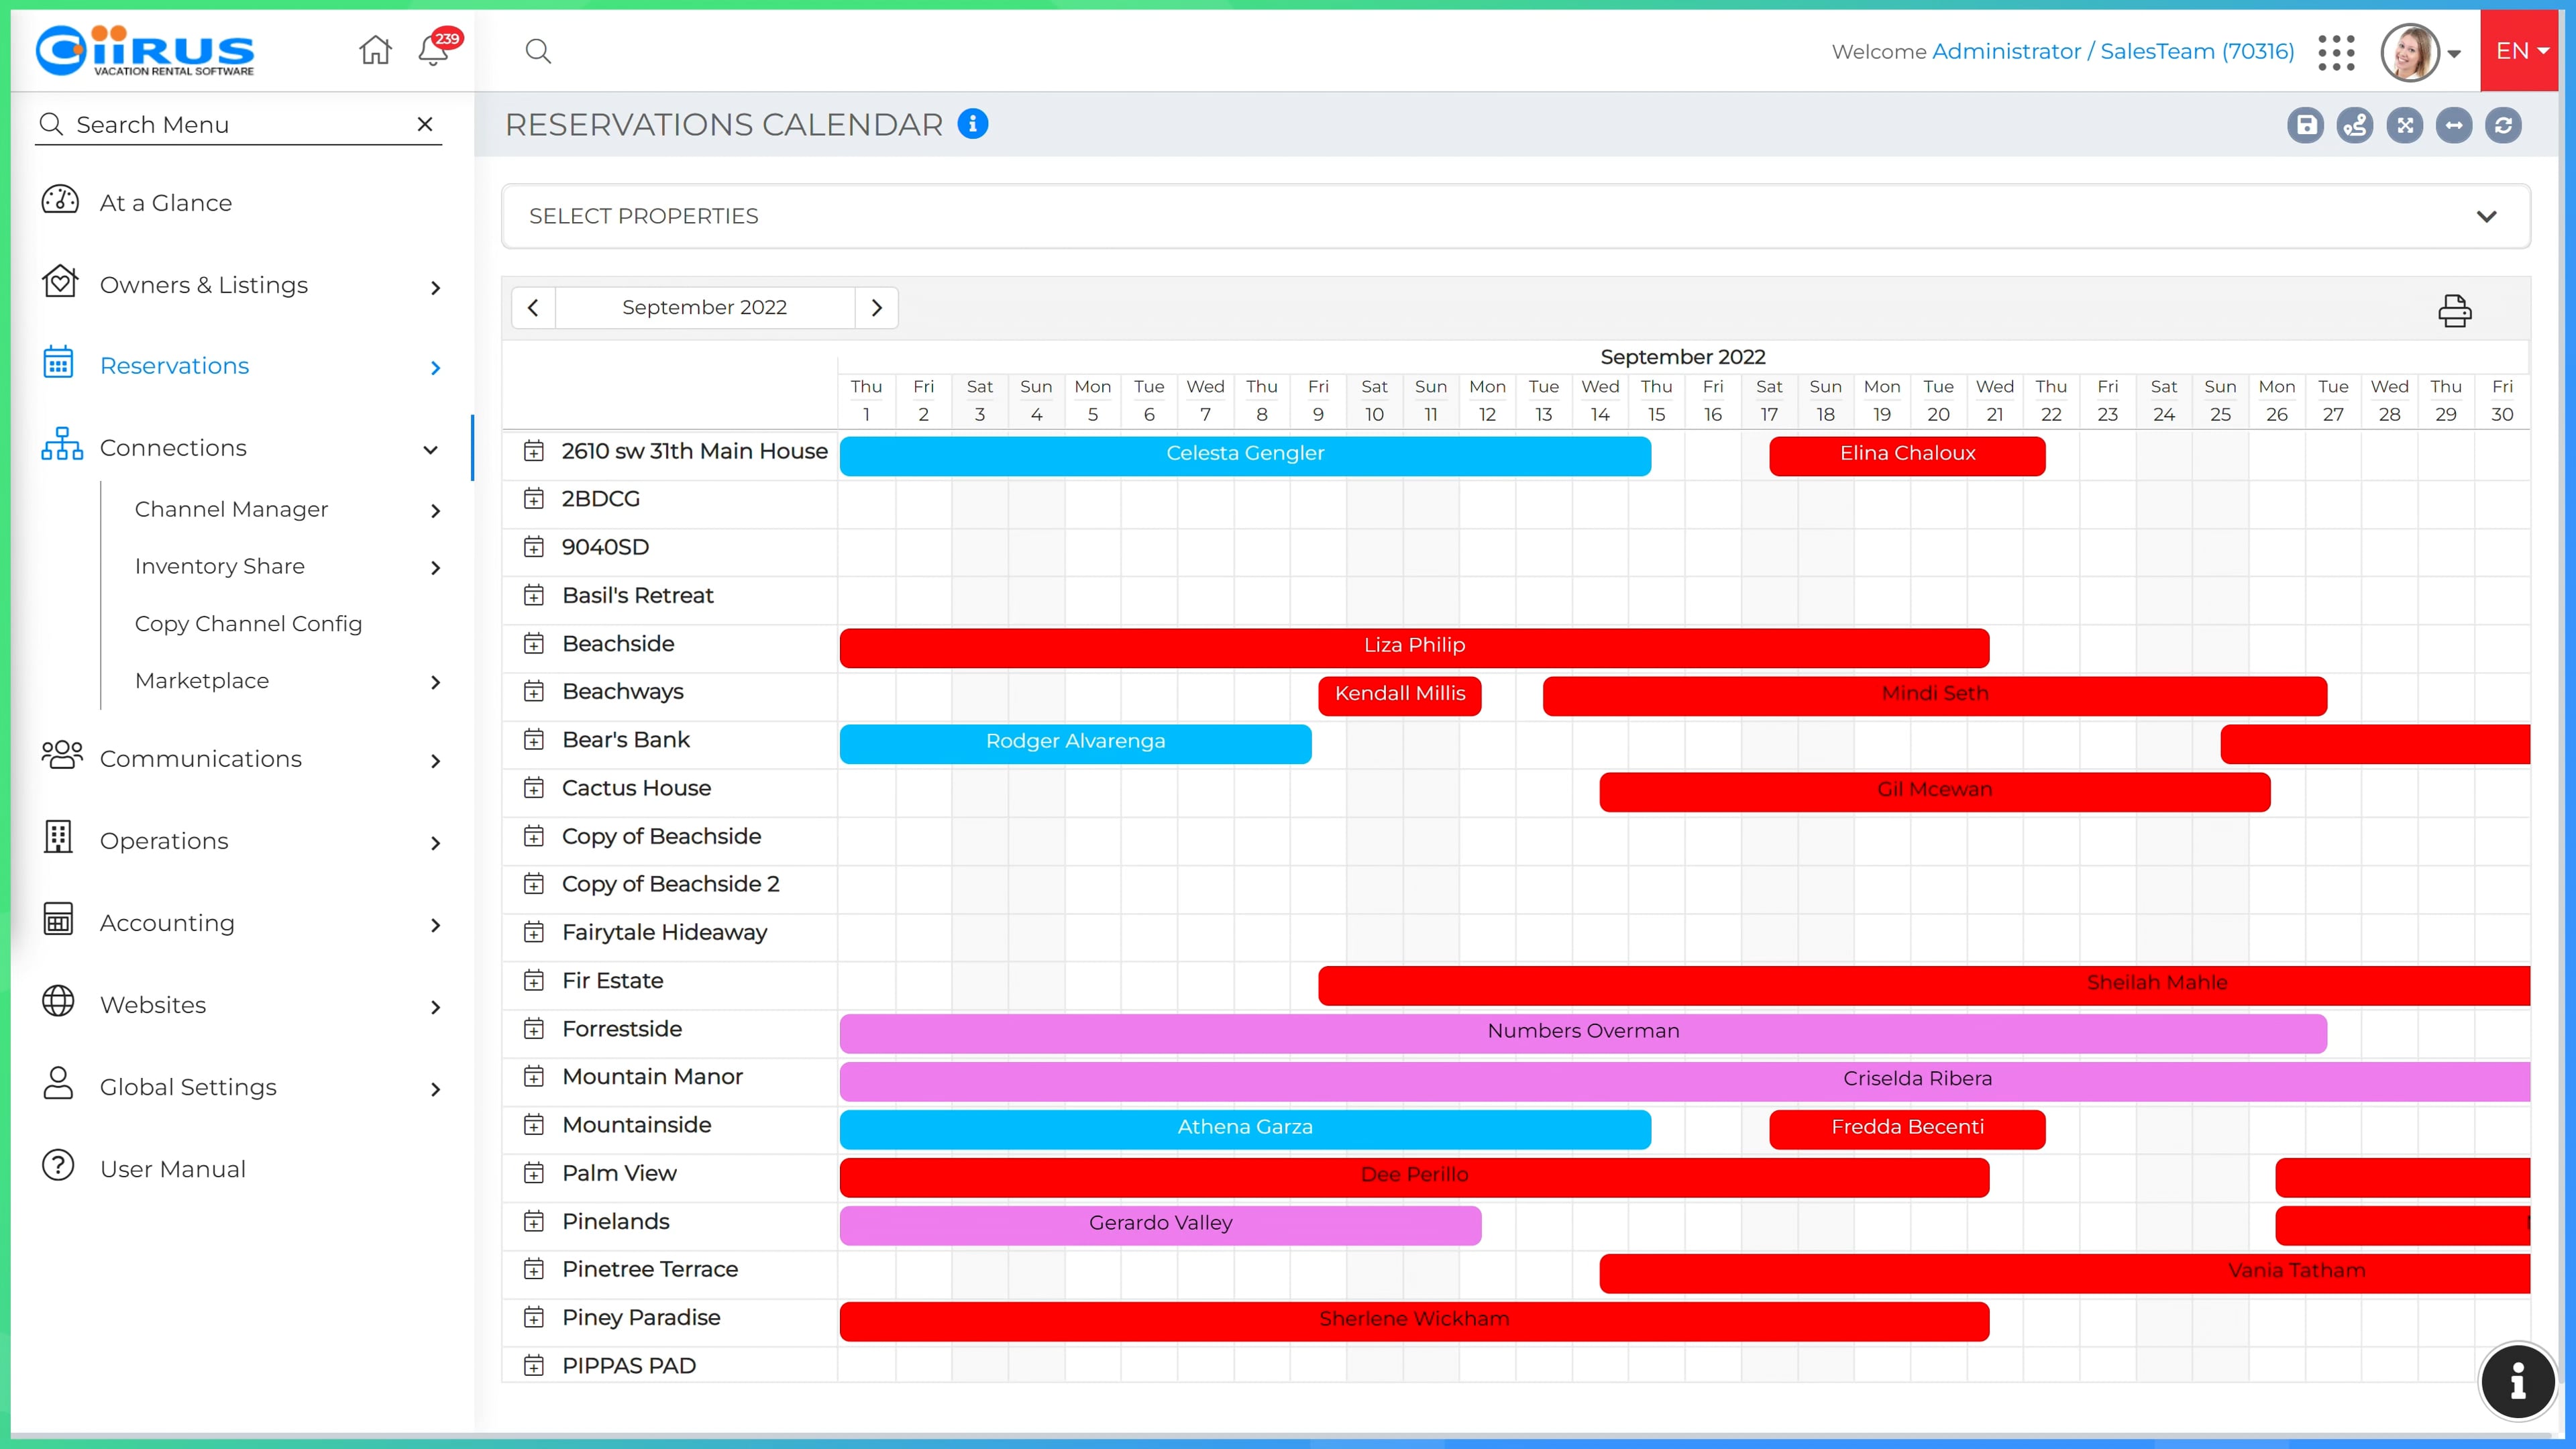Click the search magnifier in top bar
This screenshot has width=2576, height=1449.
coord(538,51)
